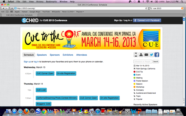Open the mobile phone version icon

tap(136, 55)
